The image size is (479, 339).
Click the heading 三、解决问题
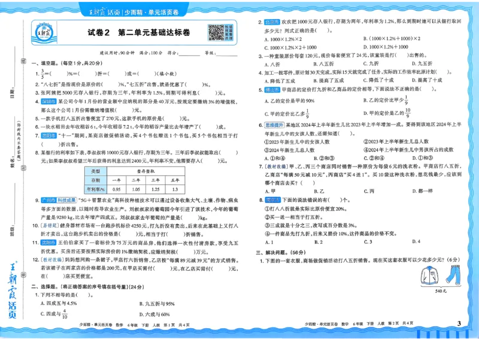(x=281, y=252)
